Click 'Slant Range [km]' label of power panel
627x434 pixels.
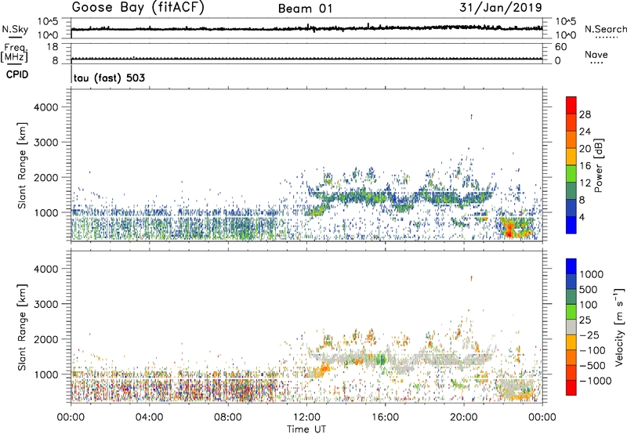[x=22, y=165]
